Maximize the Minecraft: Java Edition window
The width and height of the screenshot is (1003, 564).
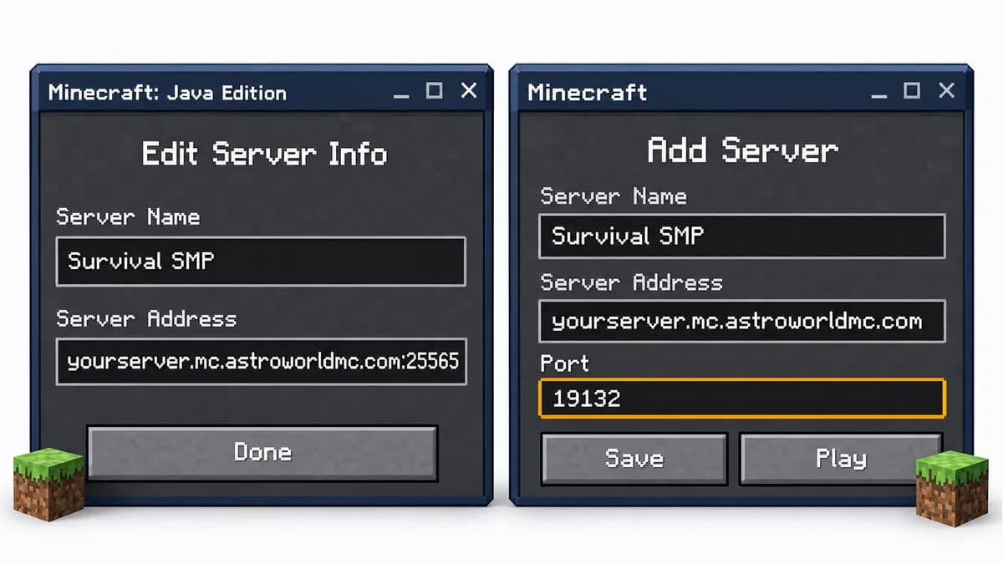(x=434, y=91)
